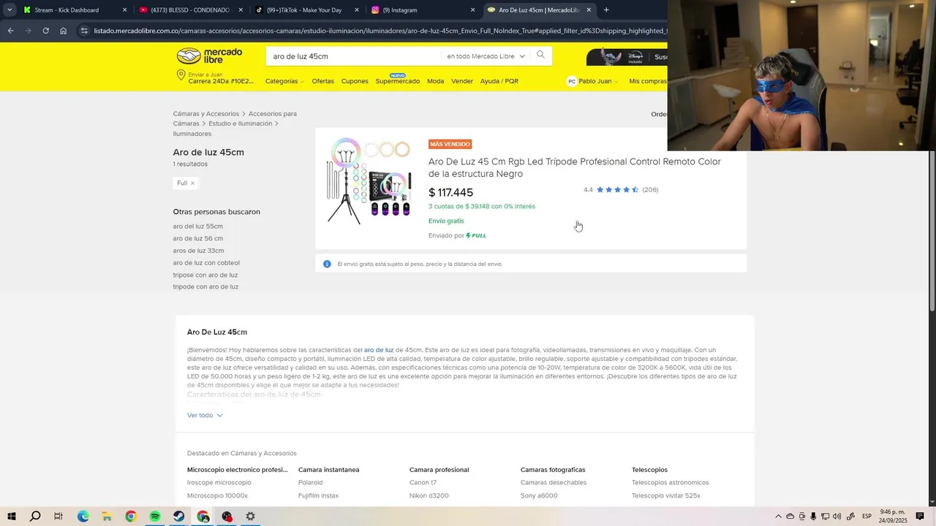Search suggestion aro de luz 56 cm
This screenshot has height=526, width=936.
pyautogui.click(x=198, y=239)
